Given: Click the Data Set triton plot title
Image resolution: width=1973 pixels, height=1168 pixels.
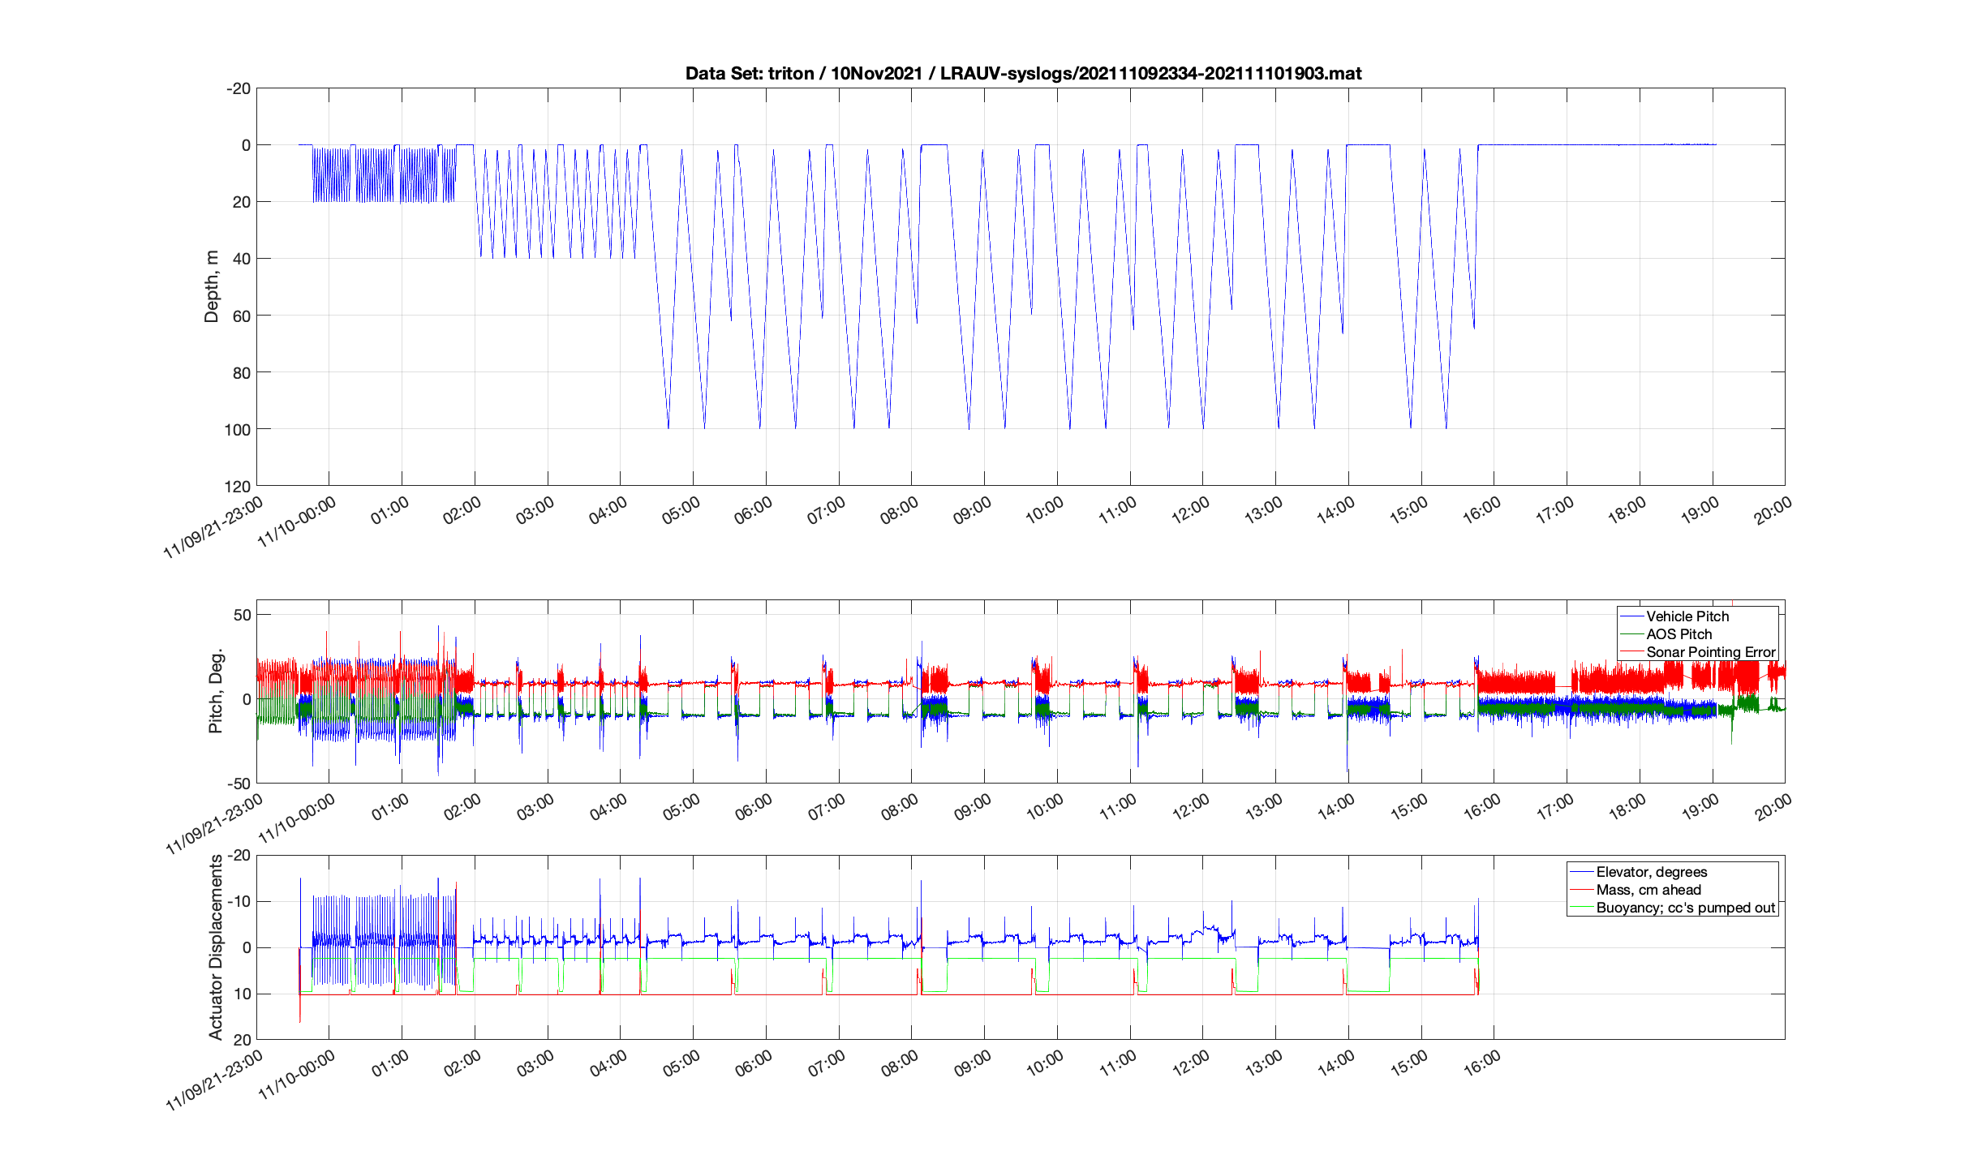Looking at the screenshot, I should point(1023,73).
